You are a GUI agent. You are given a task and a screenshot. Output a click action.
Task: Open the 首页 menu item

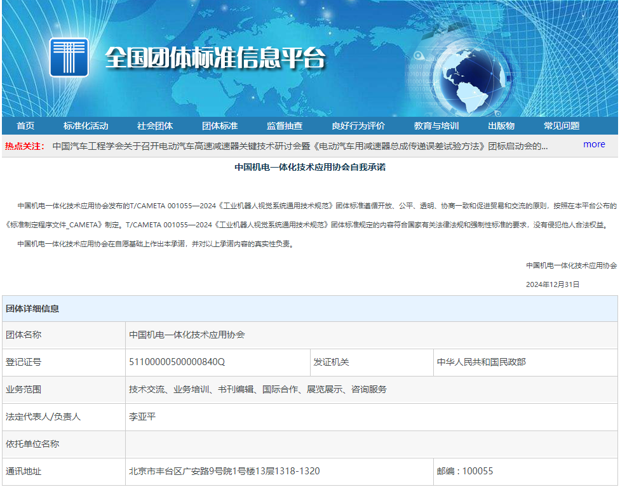pyautogui.click(x=25, y=126)
